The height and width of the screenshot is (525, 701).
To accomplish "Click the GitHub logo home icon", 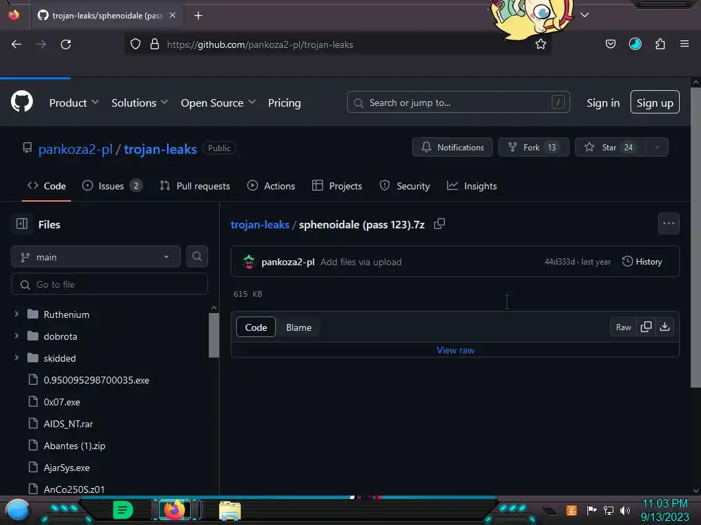I will 21,102.
